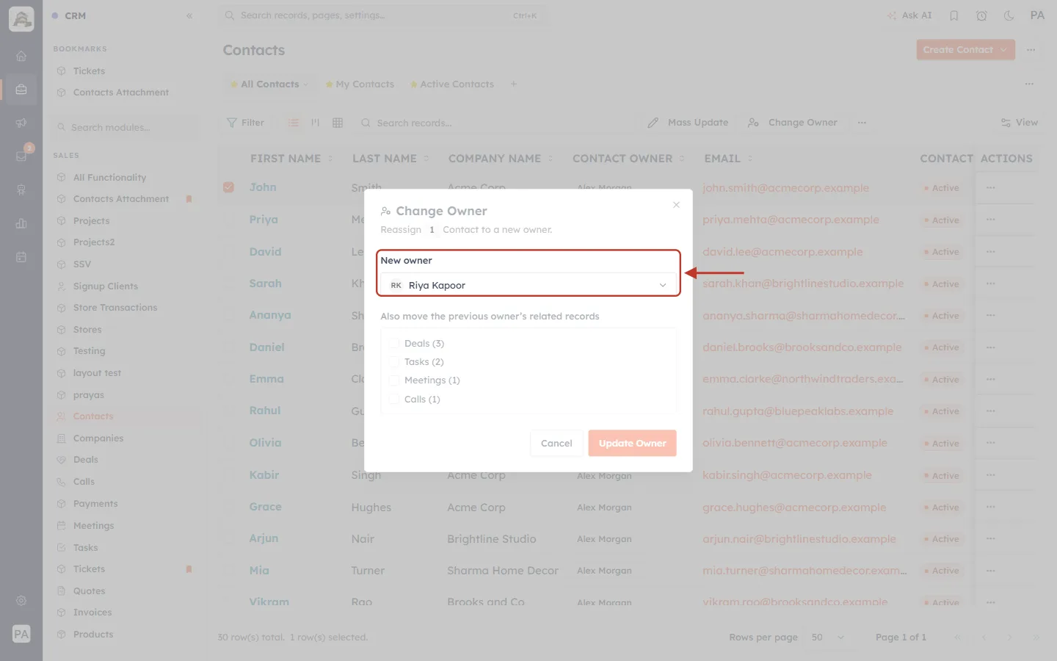Open the settings gear icon

[21, 601]
